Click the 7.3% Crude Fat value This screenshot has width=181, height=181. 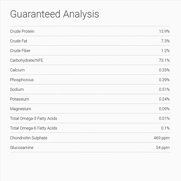coord(165,41)
